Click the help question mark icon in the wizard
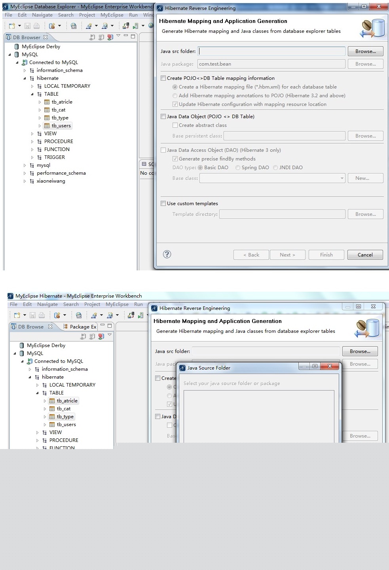The width and height of the screenshot is (389, 570). (167, 254)
